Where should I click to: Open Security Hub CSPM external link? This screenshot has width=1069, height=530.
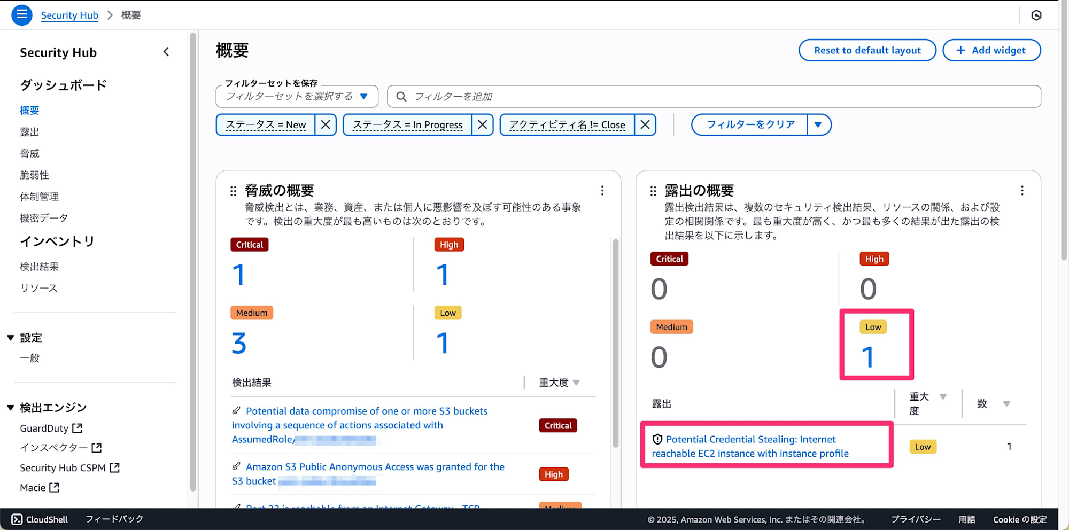tap(69, 467)
